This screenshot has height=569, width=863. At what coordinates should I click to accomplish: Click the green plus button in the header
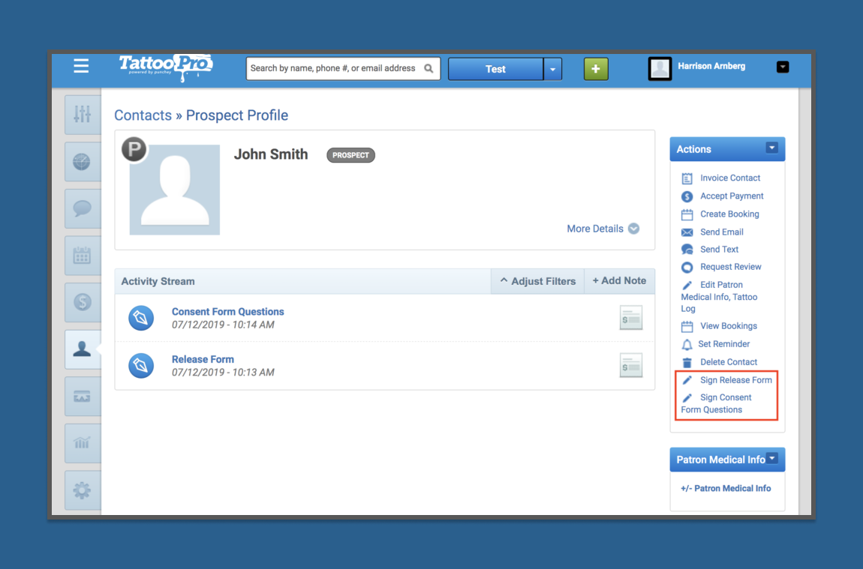tap(596, 68)
